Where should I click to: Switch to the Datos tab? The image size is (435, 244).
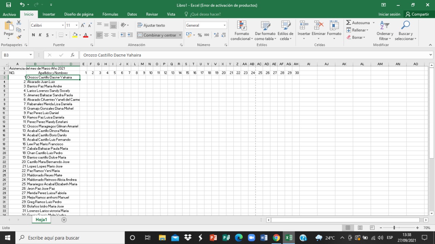132,14
